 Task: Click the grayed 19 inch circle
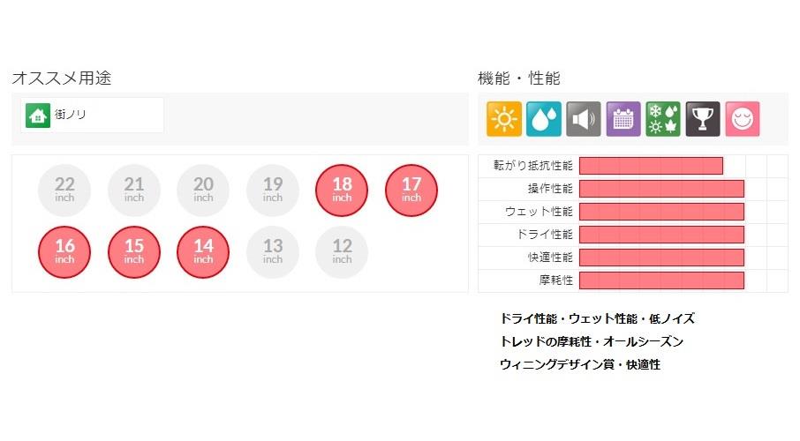tap(273, 191)
